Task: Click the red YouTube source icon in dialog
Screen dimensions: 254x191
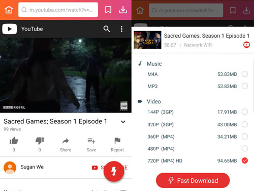Action: 246,45
